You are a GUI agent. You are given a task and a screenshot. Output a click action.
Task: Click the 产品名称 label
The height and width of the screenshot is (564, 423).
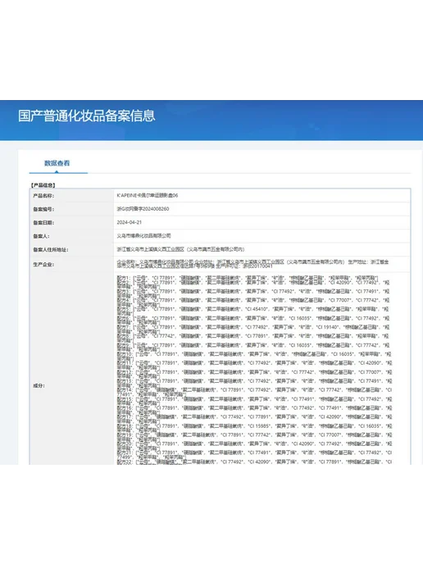pos(43,196)
